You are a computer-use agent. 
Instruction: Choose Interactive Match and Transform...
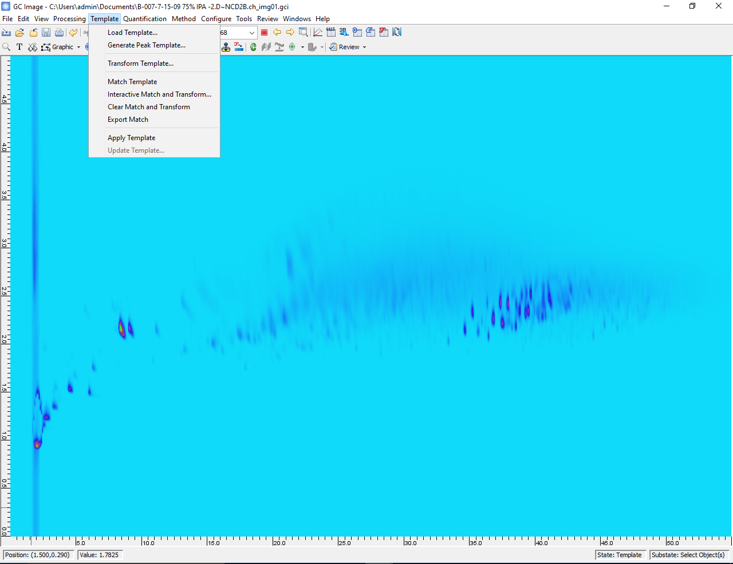(x=159, y=94)
